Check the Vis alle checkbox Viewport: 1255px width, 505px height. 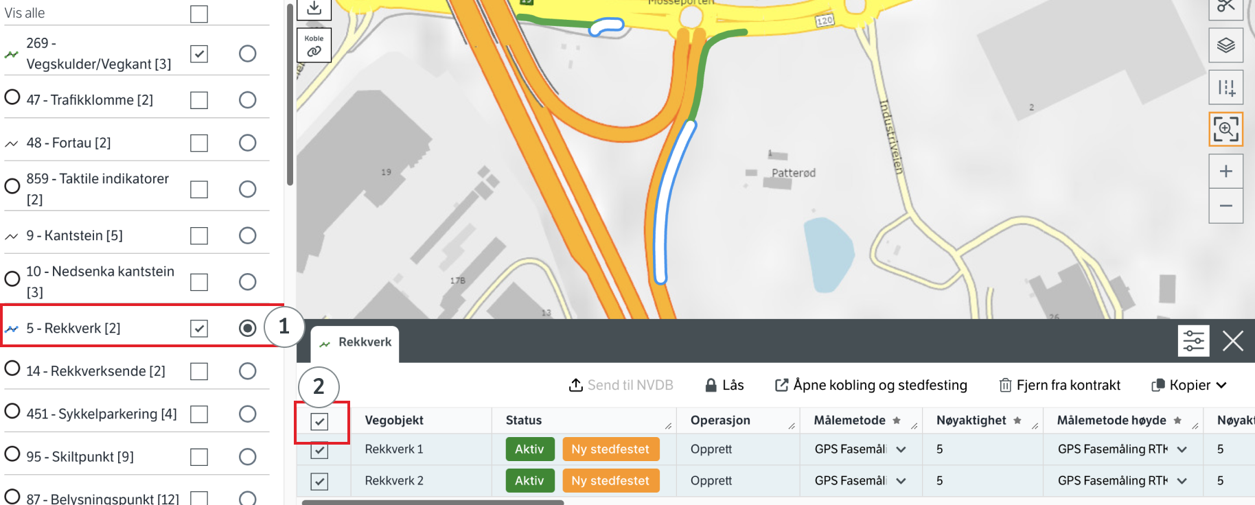(x=199, y=14)
